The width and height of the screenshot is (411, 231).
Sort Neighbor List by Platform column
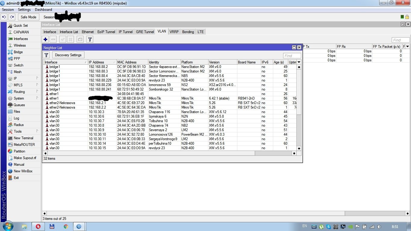pos(194,62)
